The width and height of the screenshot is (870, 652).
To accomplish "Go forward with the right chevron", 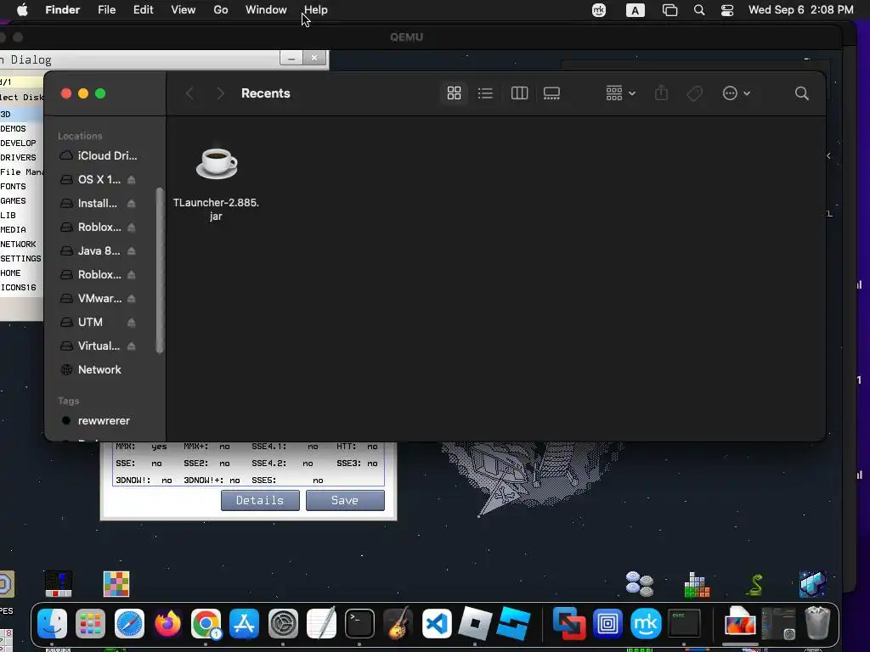I will click(x=220, y=93).
